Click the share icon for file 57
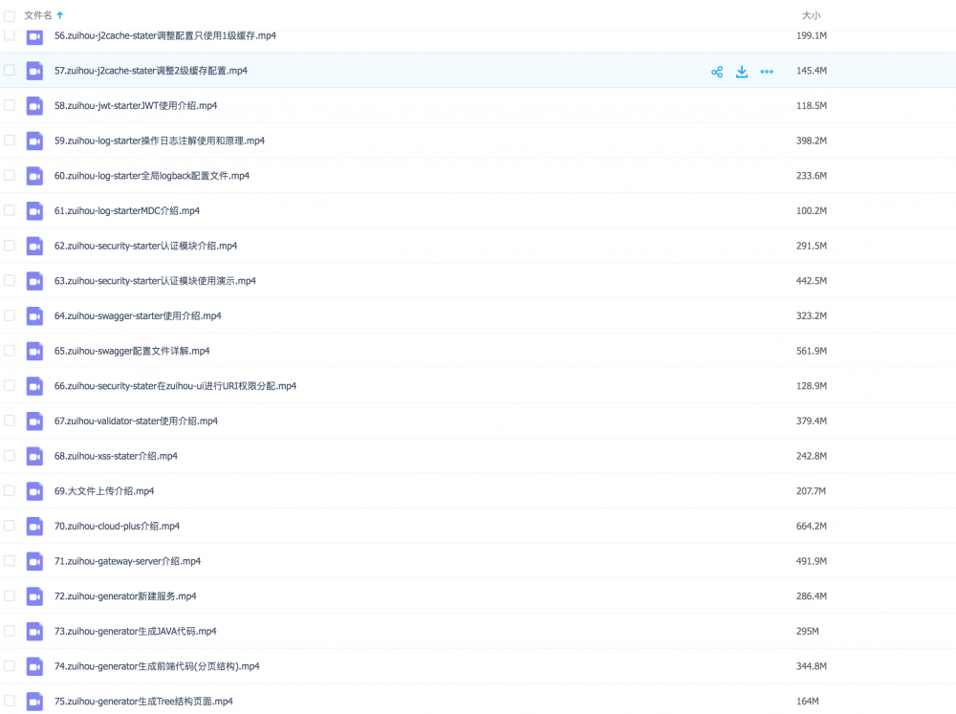The image size is (956, 714). click(717, 71)
